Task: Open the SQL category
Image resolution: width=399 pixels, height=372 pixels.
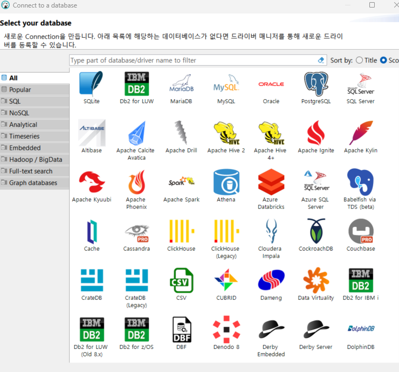Action: 35,101
